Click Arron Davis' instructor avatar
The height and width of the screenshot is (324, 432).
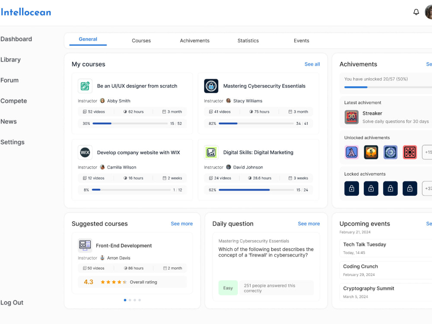(x=102, y=257)
